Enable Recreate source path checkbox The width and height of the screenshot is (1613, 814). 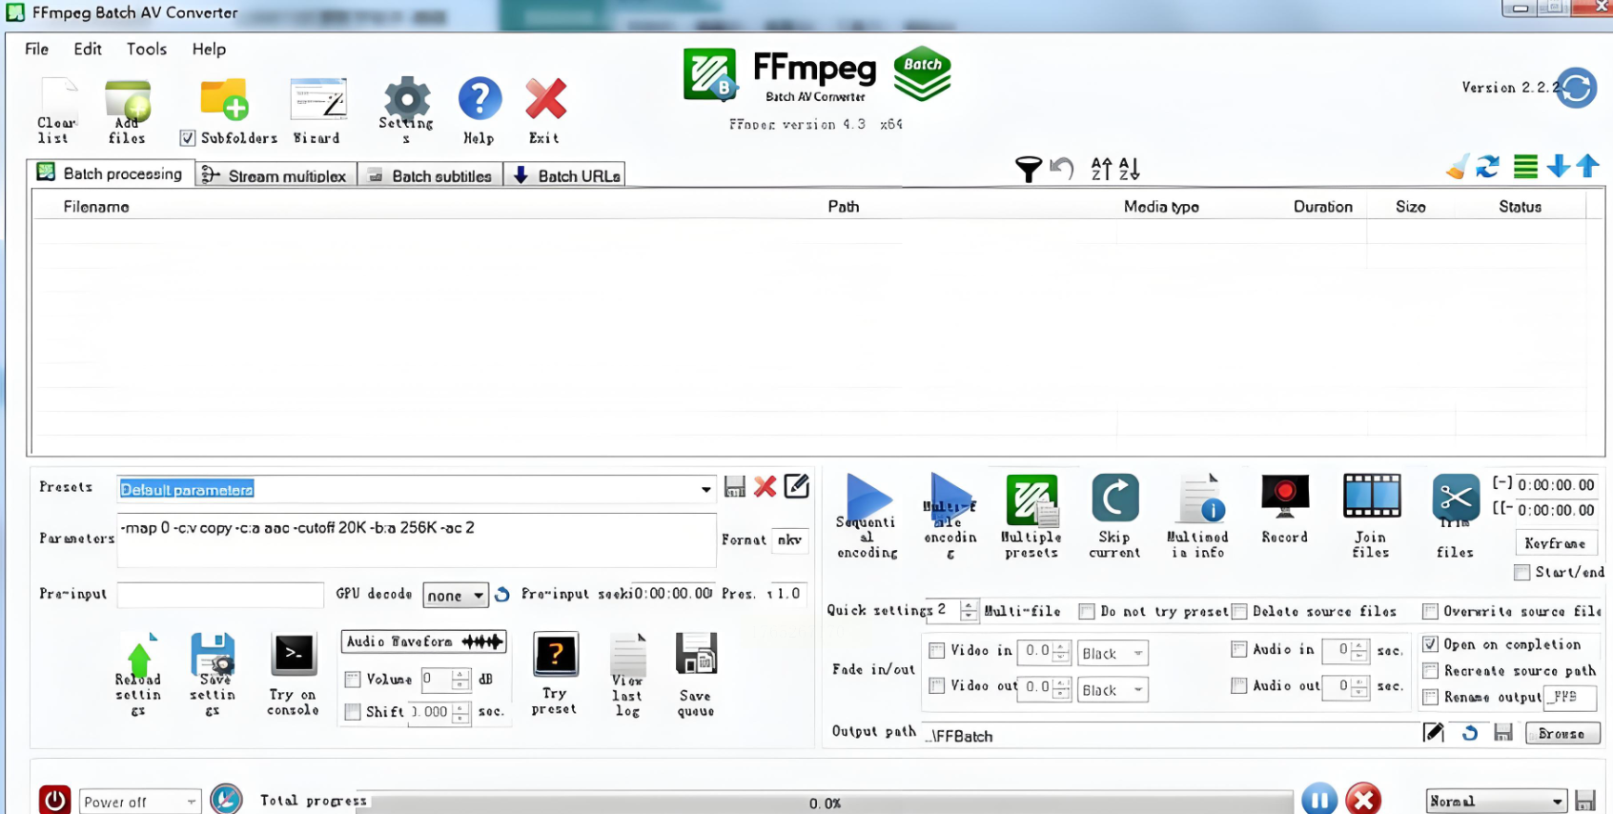click(x=1430, y=671)
